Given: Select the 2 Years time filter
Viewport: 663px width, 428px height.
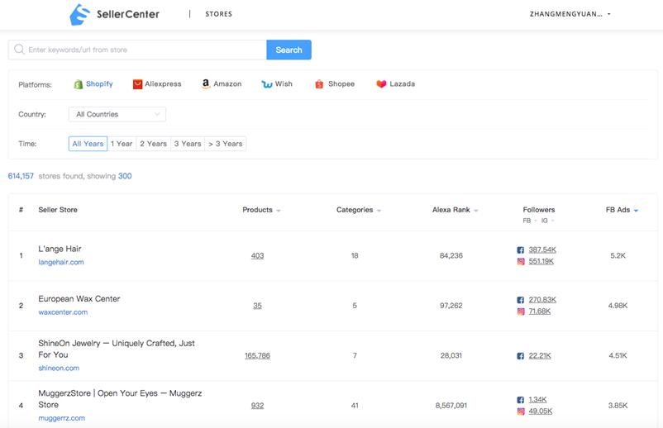Looking at the screenshot, I should (154, 144).
